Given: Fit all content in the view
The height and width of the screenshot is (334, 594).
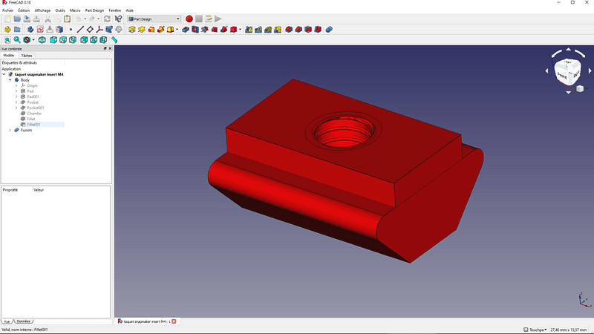Looking at the screenshot, I should [7, 40].
